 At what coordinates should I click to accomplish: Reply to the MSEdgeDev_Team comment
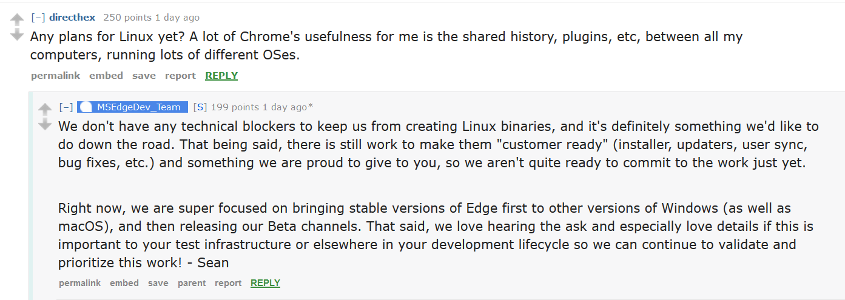point(265,283)
